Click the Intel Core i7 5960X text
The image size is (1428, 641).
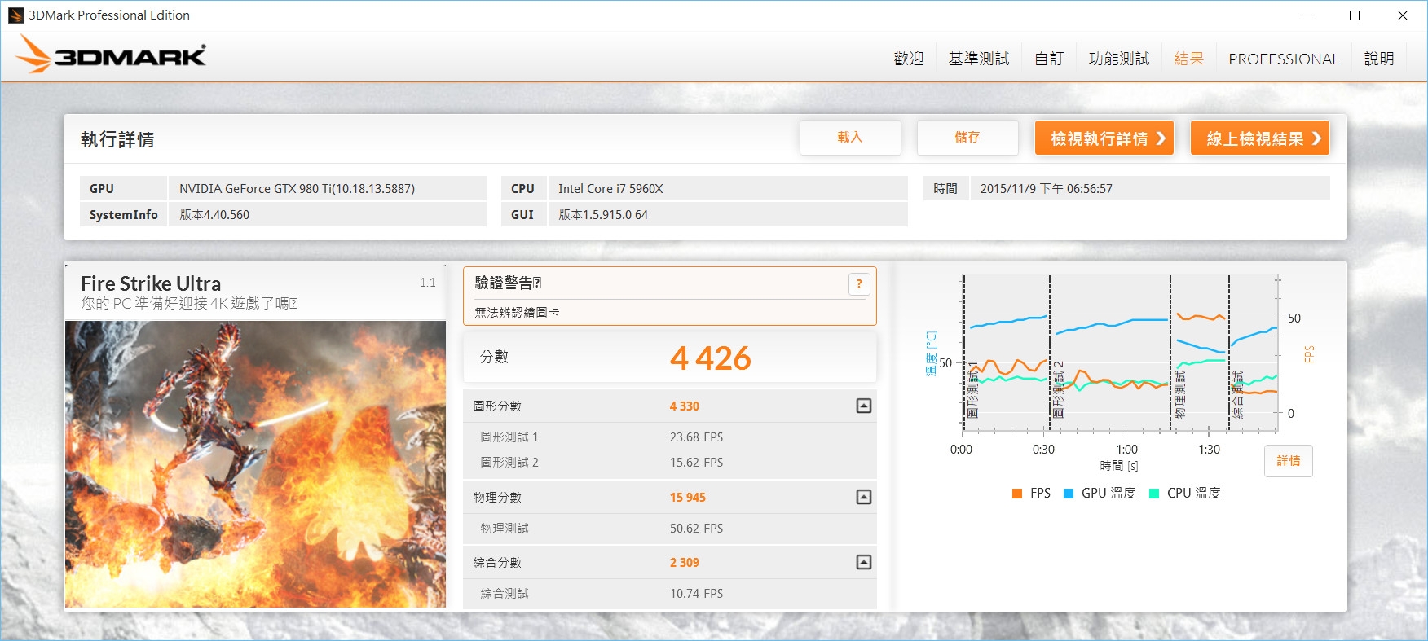(x=610, y=188)
